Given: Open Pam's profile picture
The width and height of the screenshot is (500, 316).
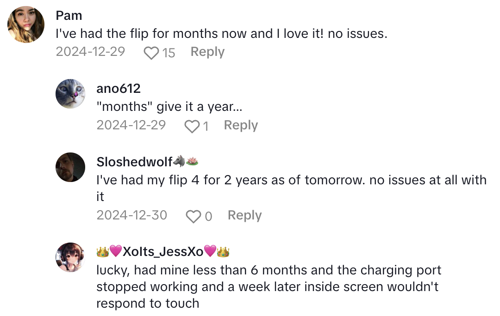Looking at the screenshot, I should pos(26,24).
